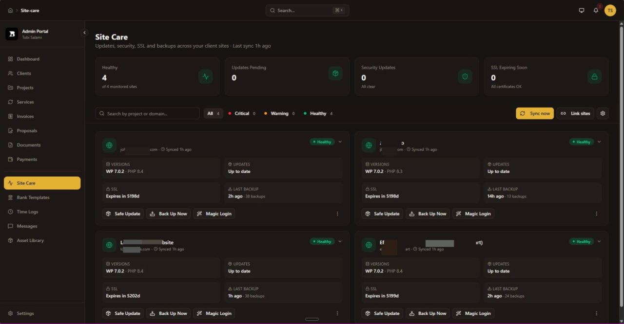Back Up Now for the PHP 8.3 site
The width and height of the screenshot is (624, 324).
(428, 214)
